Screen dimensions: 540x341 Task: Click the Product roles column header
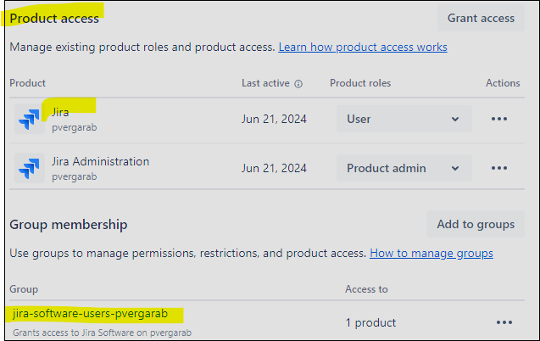(360, 83)
